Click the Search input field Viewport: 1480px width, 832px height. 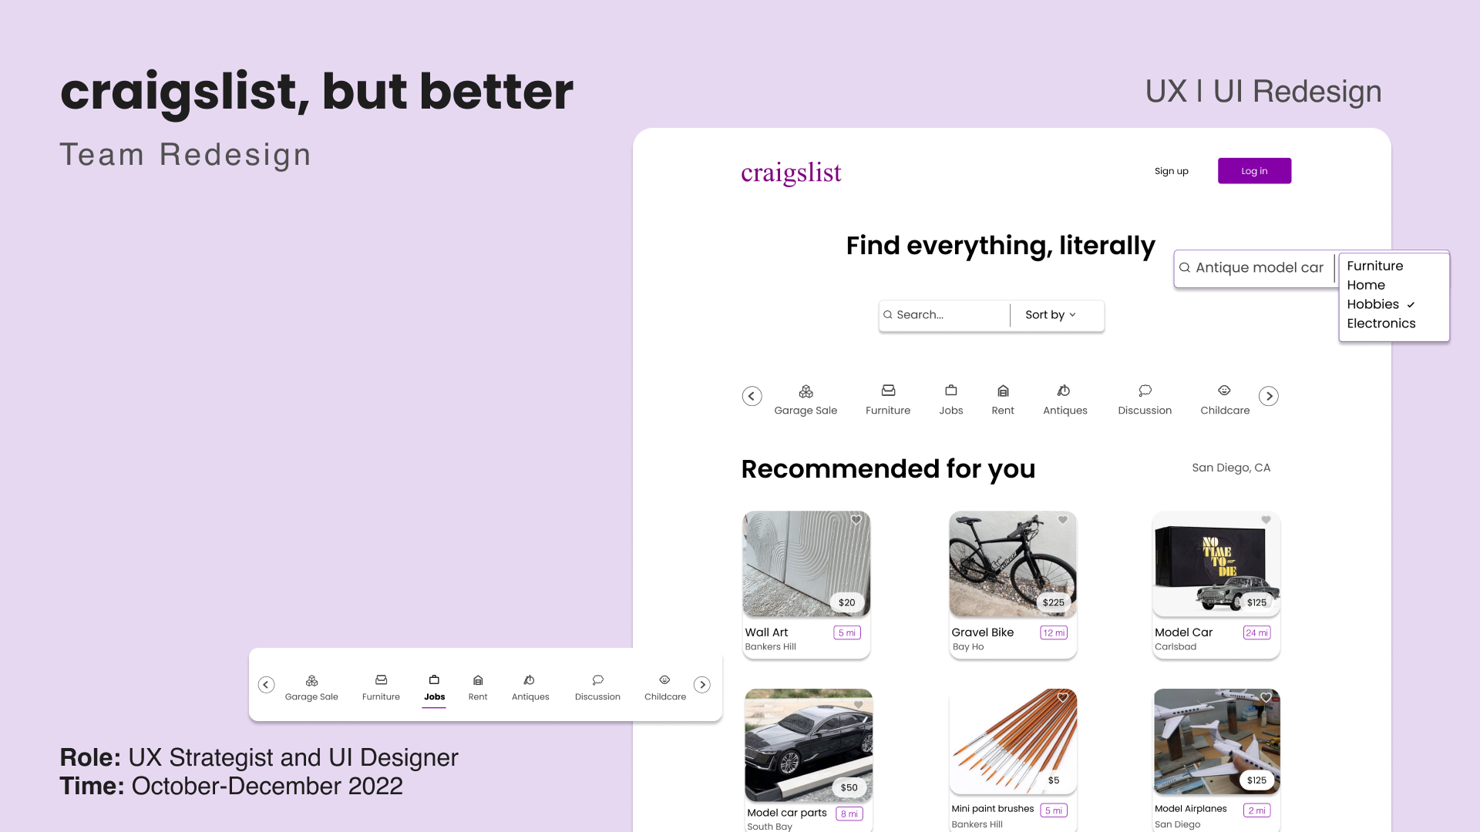945,315
